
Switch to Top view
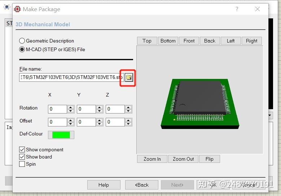[147, 41]
